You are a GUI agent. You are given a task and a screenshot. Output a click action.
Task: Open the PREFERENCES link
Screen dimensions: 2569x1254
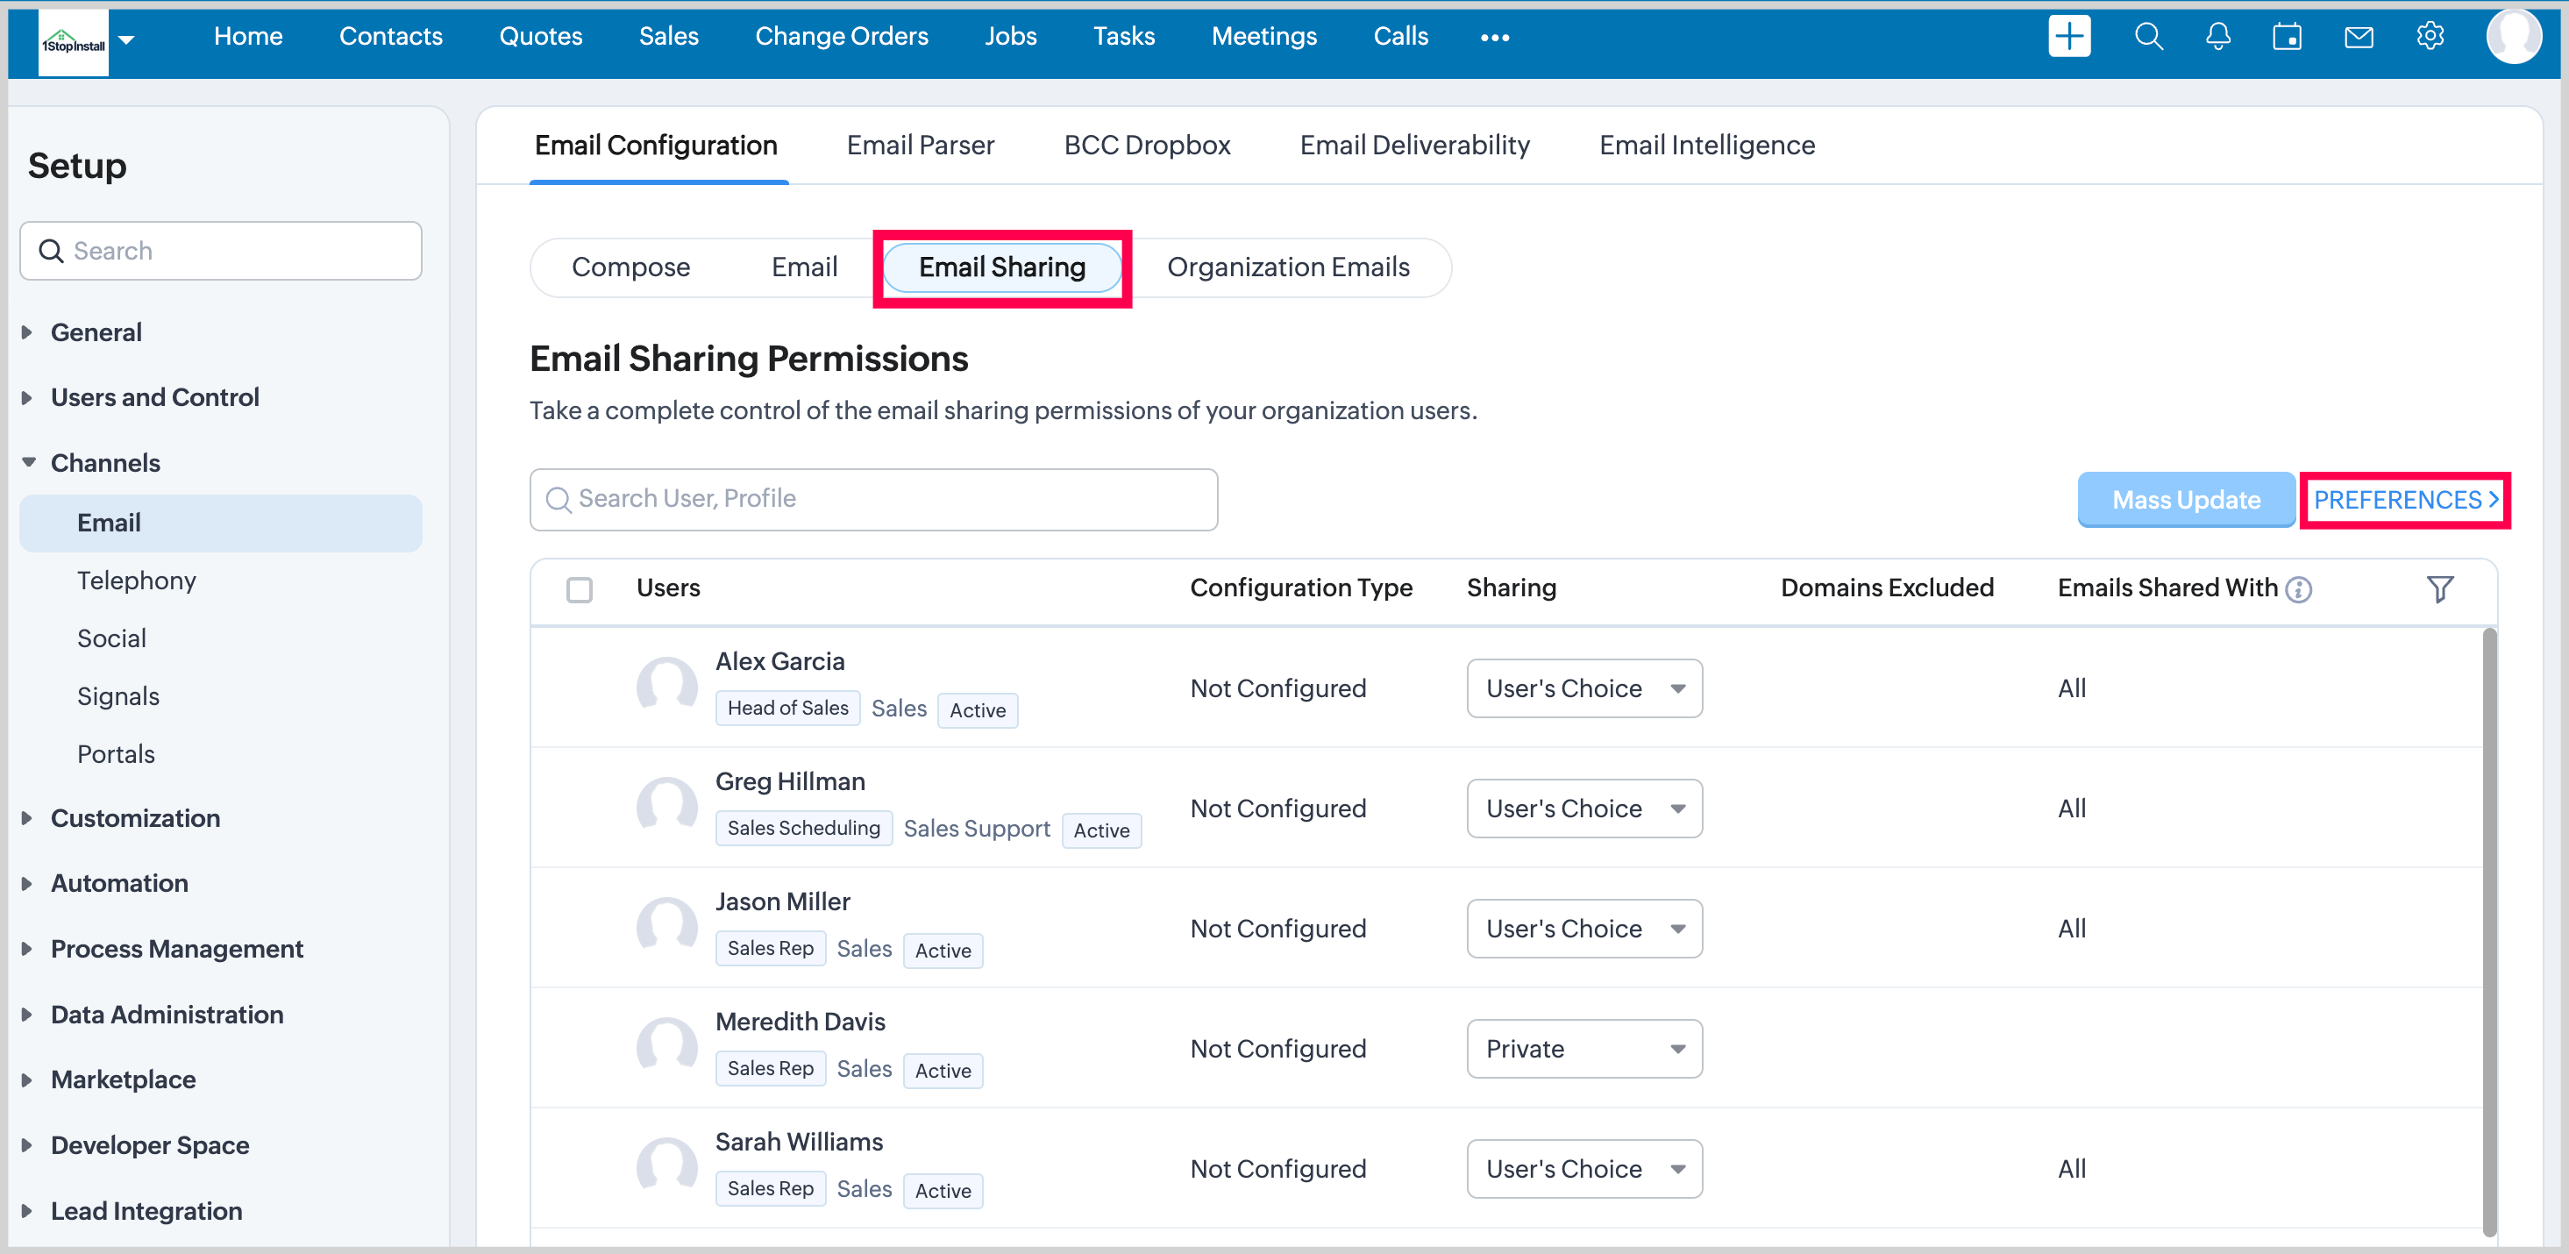coord(2404,500)
